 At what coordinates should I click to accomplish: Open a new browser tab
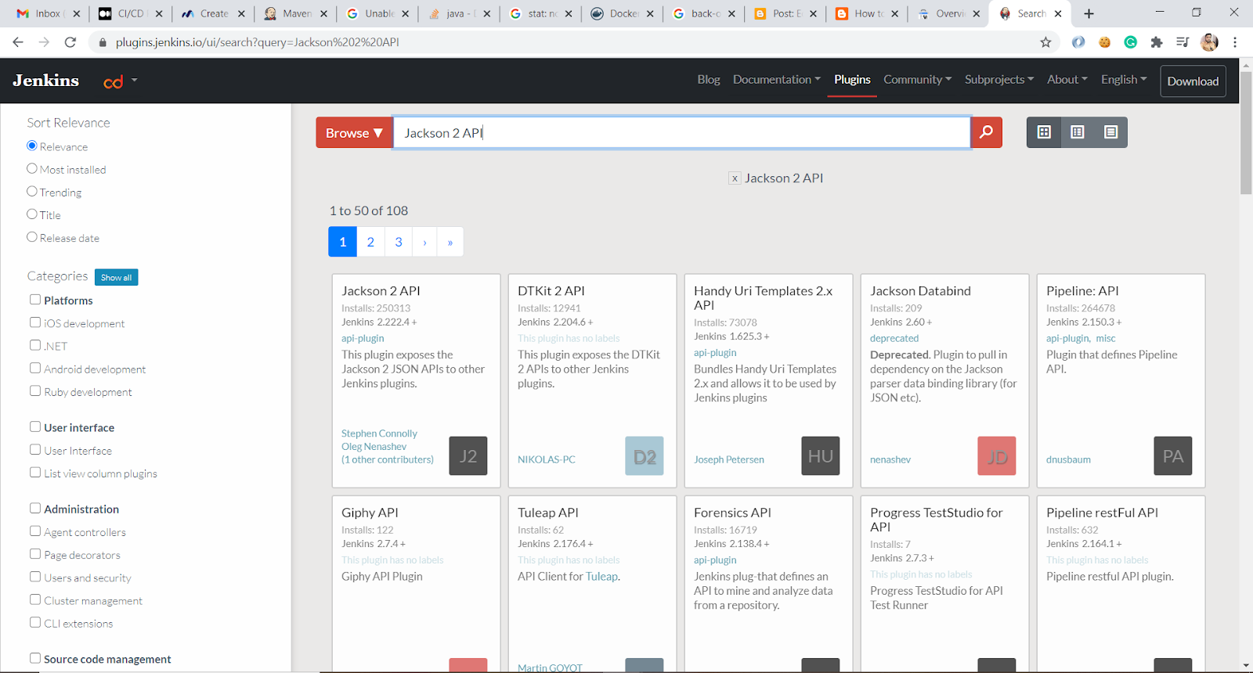(1089, 13)
